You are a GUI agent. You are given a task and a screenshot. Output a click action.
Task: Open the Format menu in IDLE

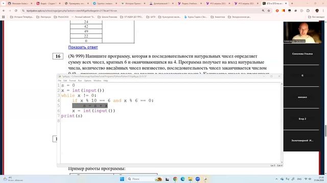73,80
